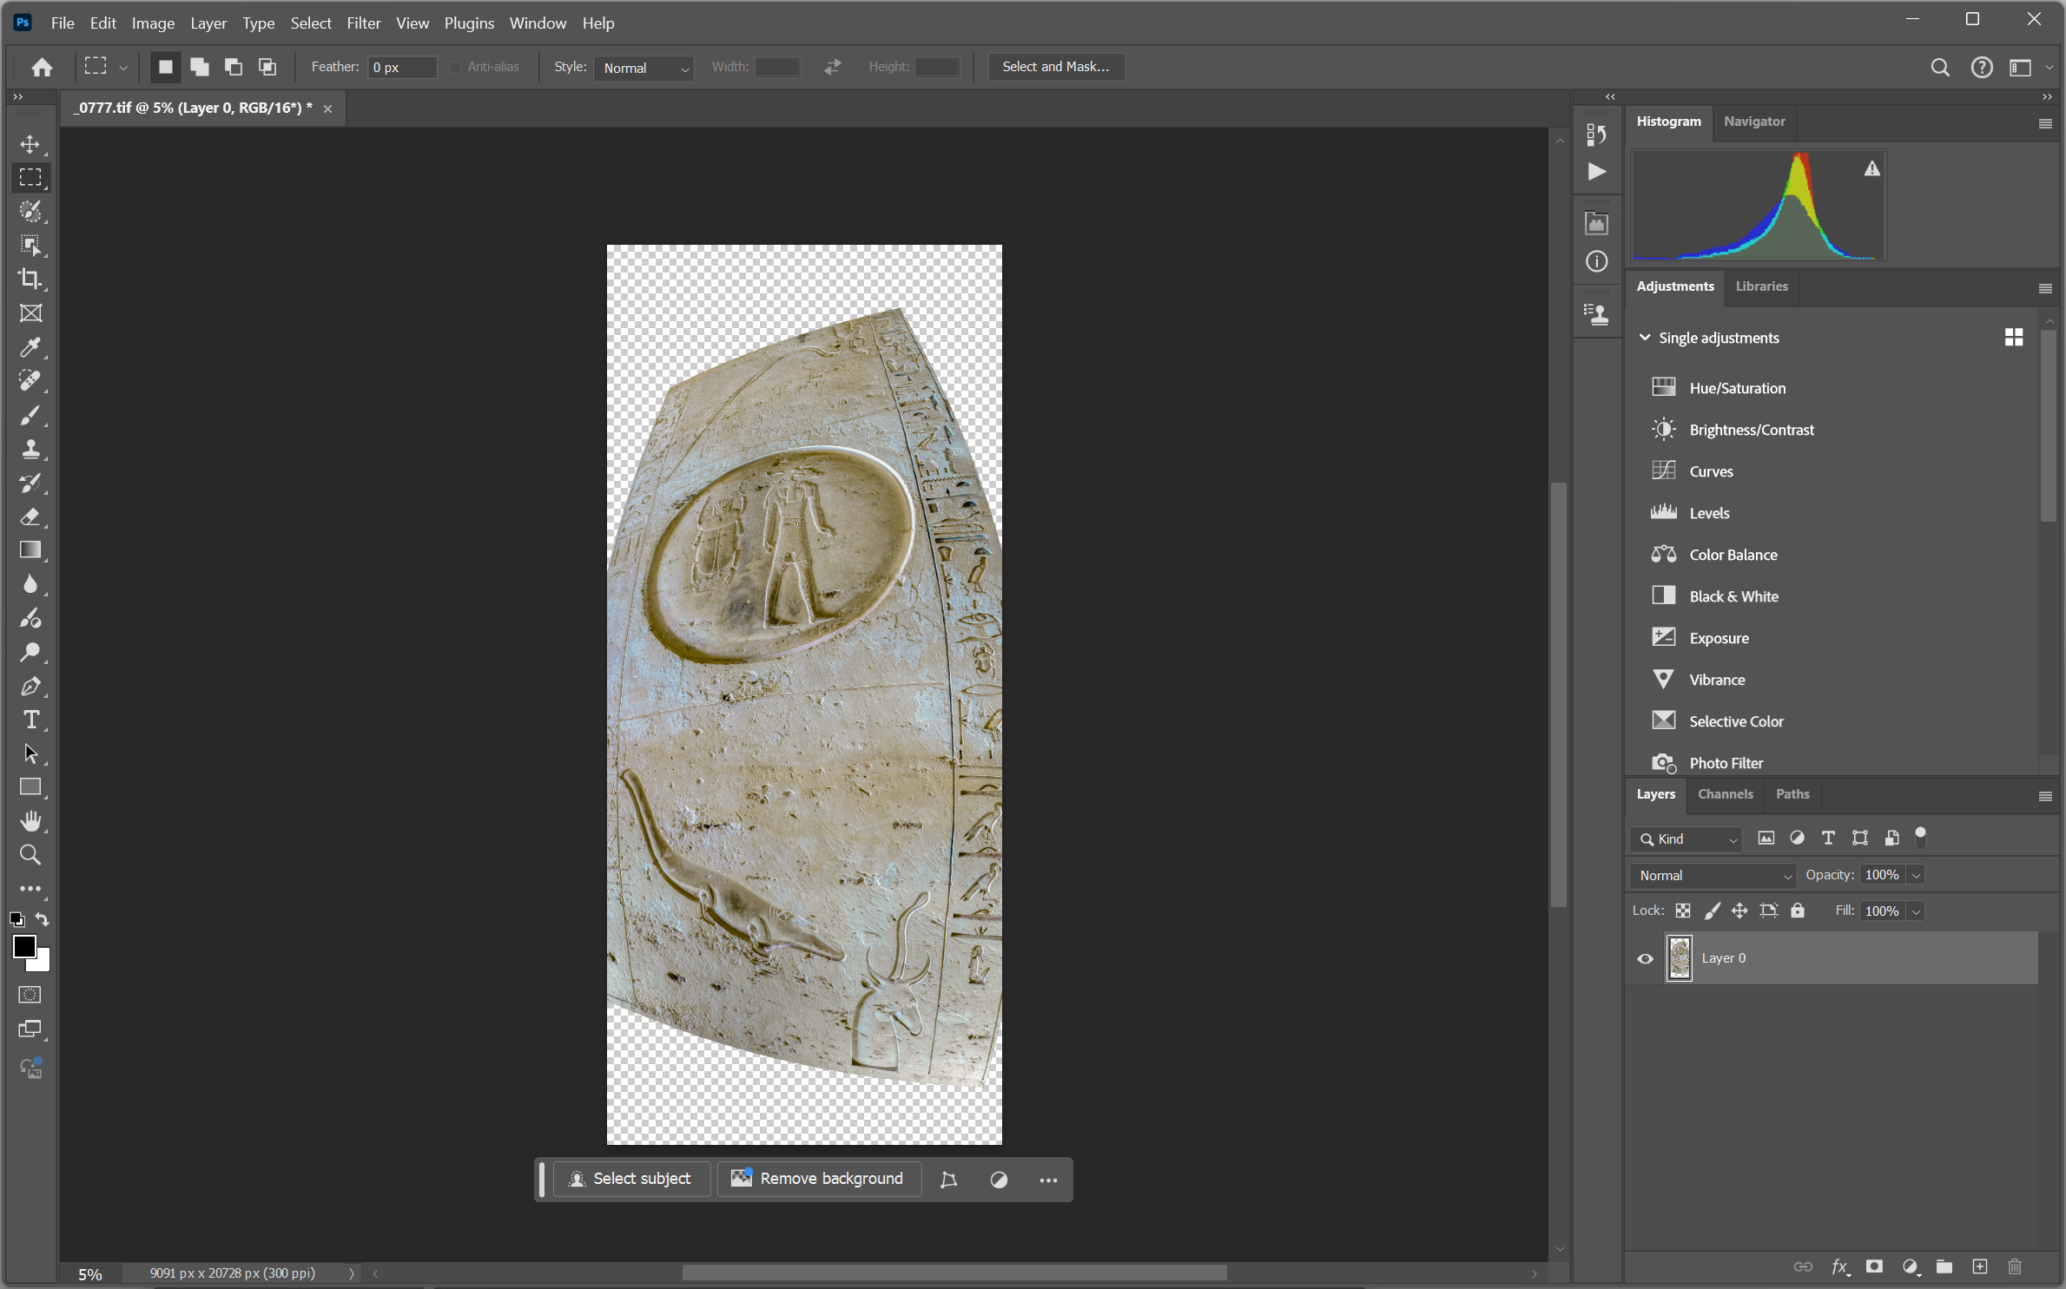Viewport: 2066px width, 1289px height.
Task: Select the Eraser tool
Action: (x=30, y=516)
